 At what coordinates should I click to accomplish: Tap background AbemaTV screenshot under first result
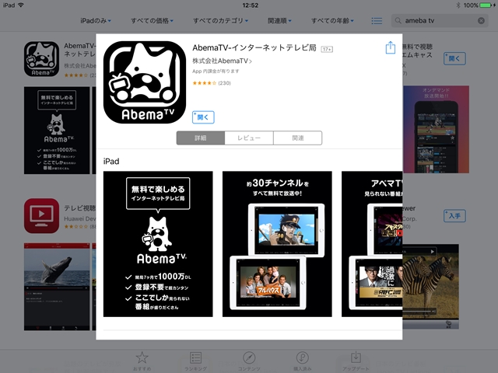tap(57, 131)
